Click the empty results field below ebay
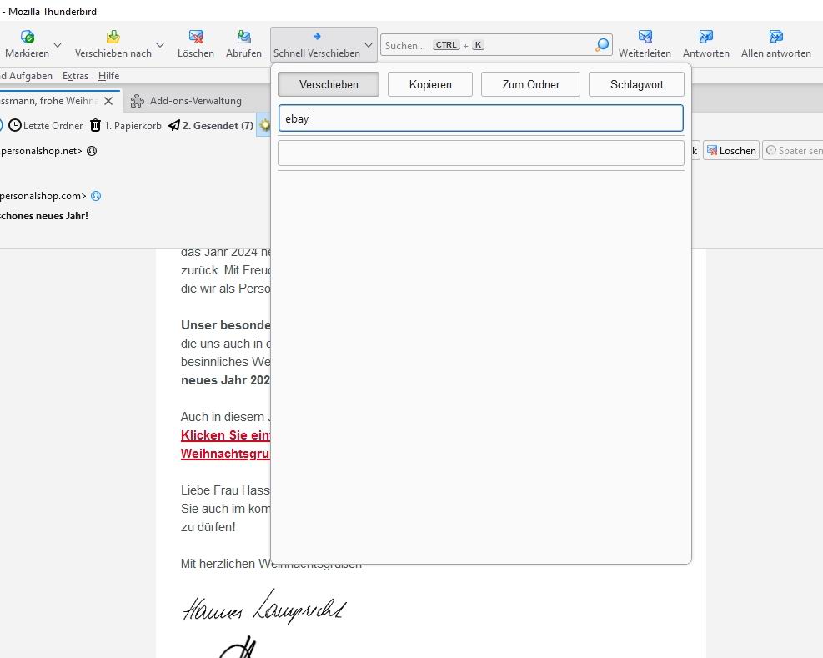The height and width of the screenshot is (658, 823). click(x=481, y=153)
